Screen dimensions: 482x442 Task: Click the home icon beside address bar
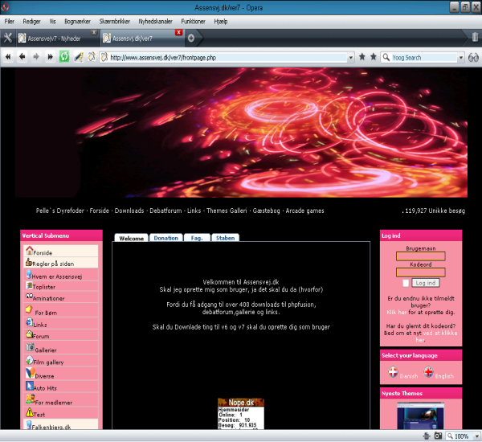[x=92, y=56]
